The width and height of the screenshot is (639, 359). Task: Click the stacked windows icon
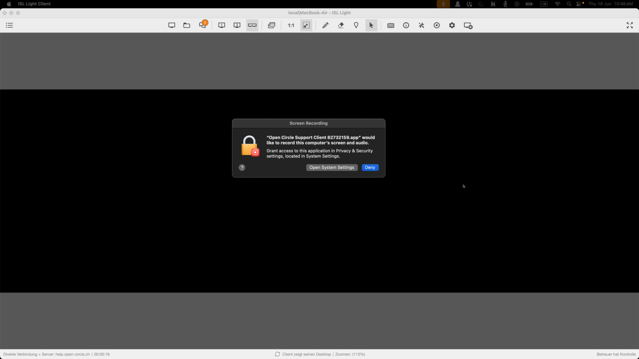click(x=271, y=25)
